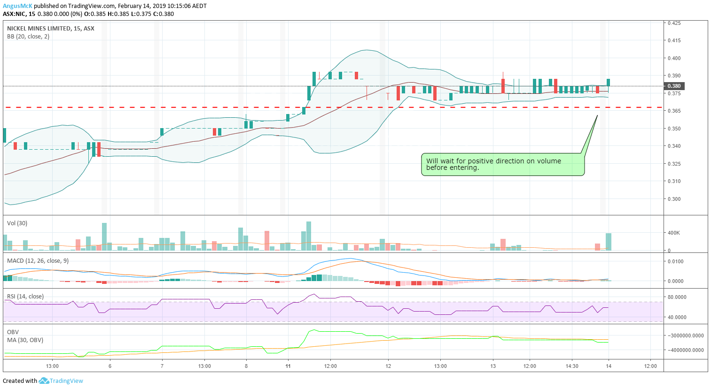The height and width of the screenshot is (389, 711).
Task: Click the 400K volume axis label
Action: (x=674, y=233)
